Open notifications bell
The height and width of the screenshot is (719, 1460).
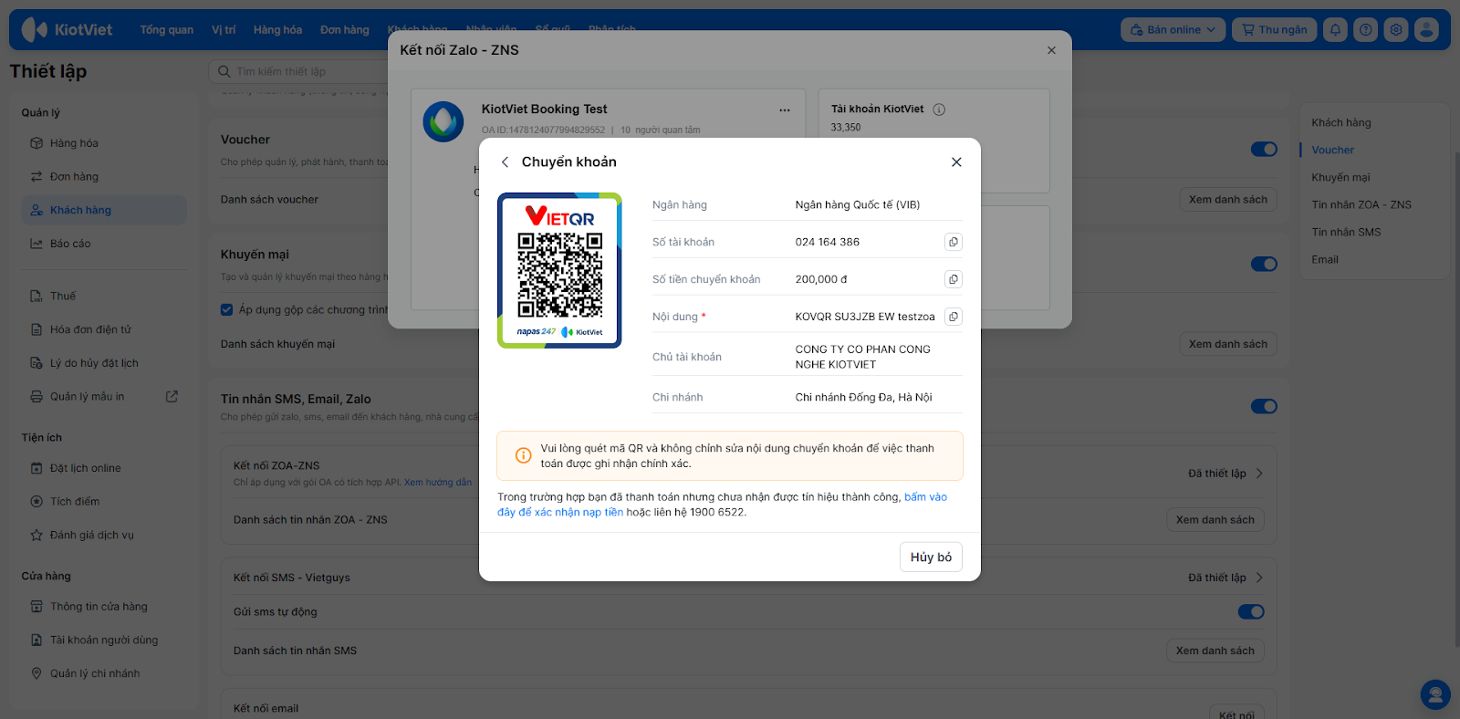pyautogui.click(x=1335, y=29)
